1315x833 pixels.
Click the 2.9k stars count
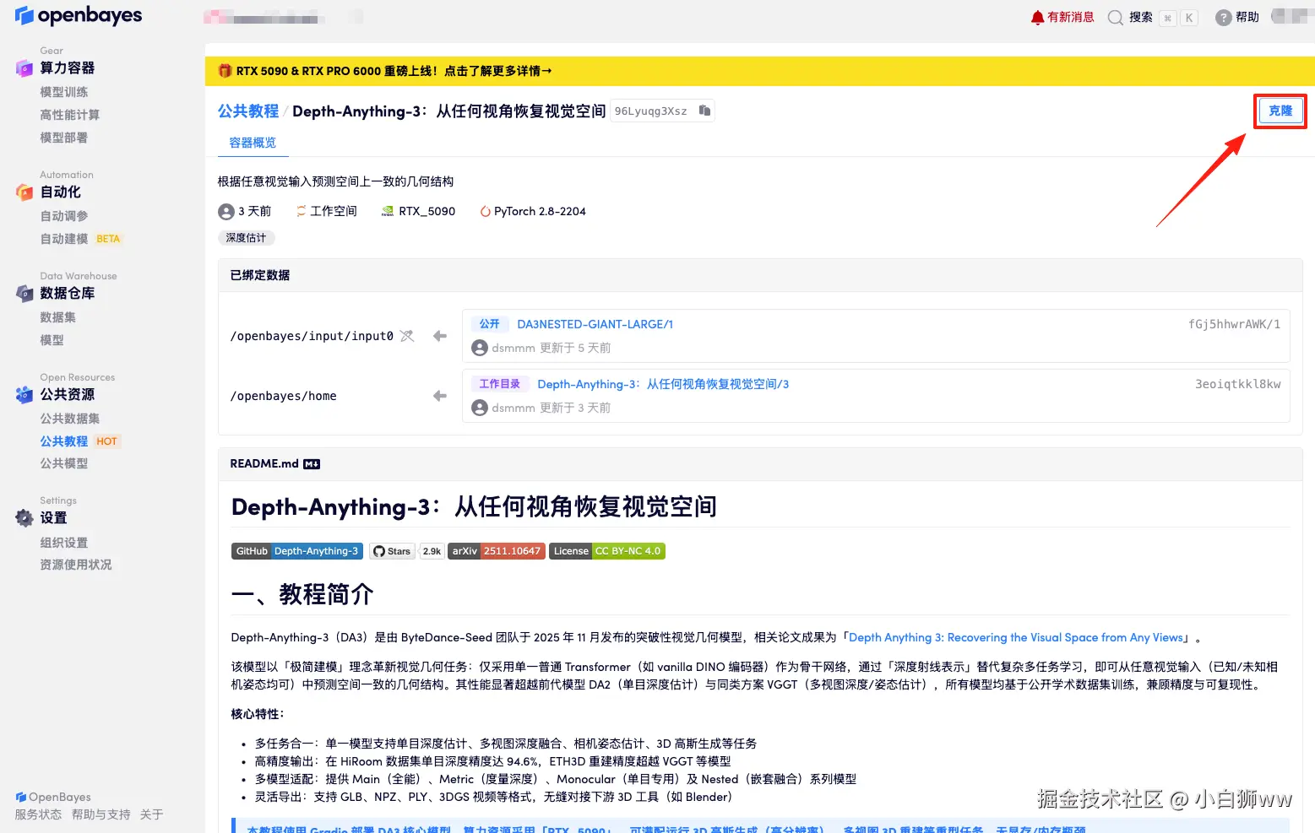click(x=432, y=551)
